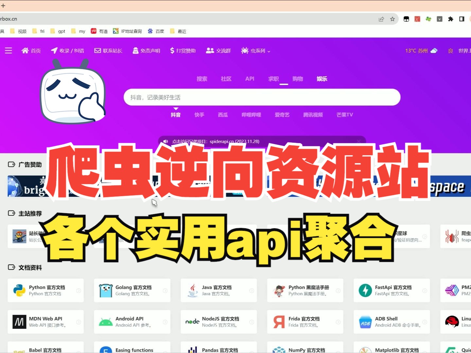471x353 pixels.
Task: Click the NodeJS logo icon
Action: tap(192, 322)
